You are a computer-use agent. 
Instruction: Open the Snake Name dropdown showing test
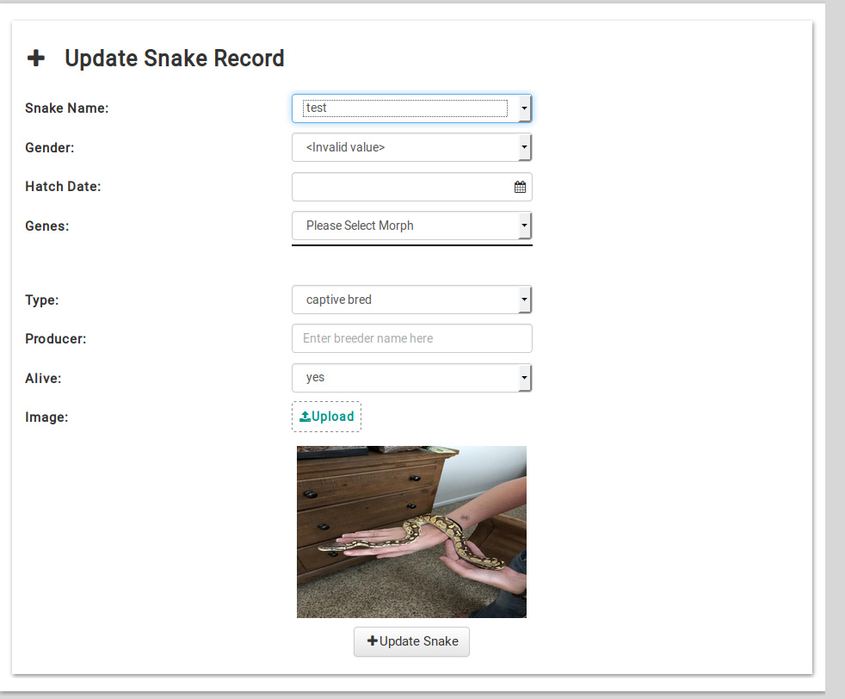[x=411, y=108]
